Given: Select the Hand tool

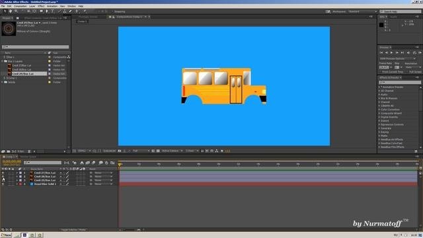Looking at the screenshot, I should pyautogui.click(x=11, y=11).
